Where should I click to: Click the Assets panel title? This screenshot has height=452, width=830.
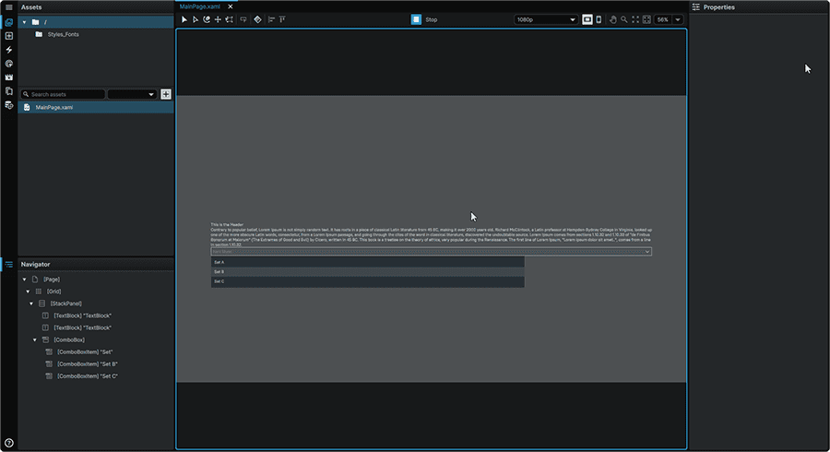(x=31, y=7)
